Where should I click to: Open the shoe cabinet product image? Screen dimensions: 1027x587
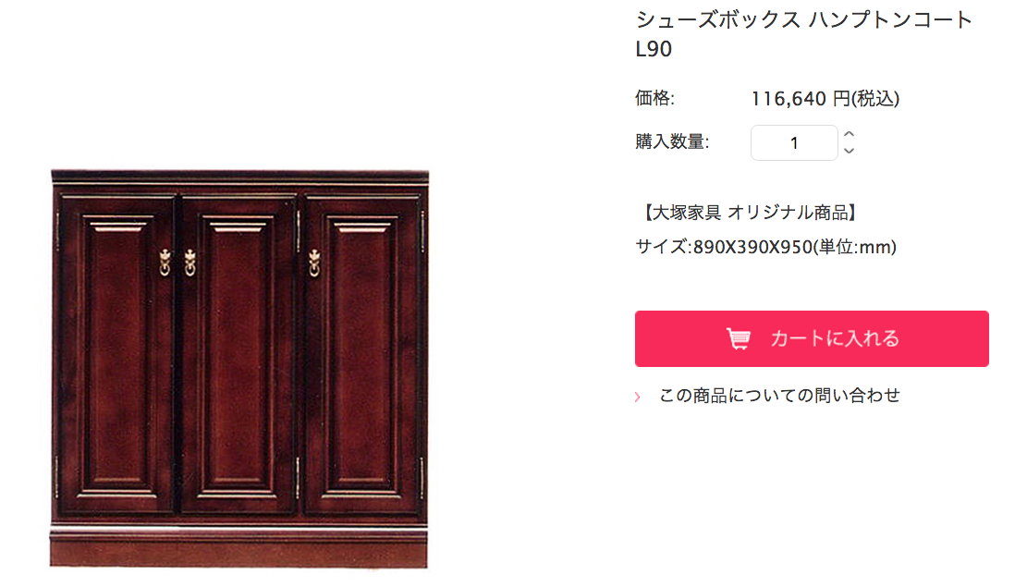tap(239, 369)
